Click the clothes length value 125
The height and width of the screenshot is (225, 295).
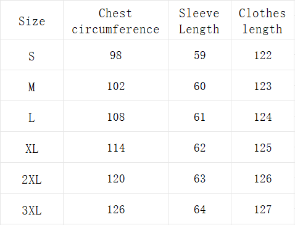click(x=263, y=148)
